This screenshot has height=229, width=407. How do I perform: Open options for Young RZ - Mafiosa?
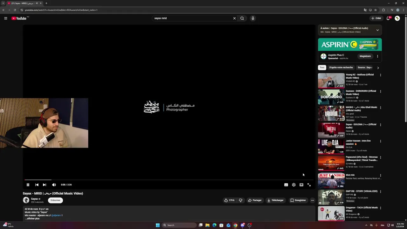[x=380, y=75]
